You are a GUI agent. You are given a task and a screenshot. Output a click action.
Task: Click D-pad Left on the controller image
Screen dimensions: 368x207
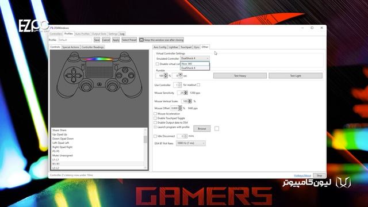[69, 75]
